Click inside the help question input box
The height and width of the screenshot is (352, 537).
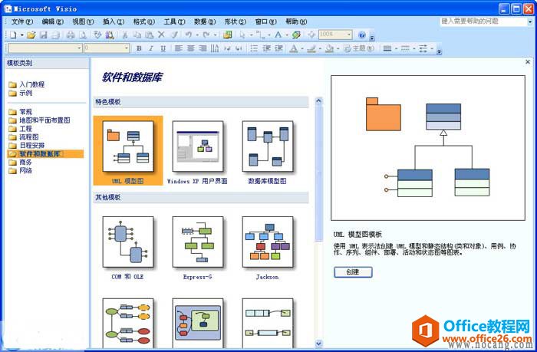tap(483, 21)
